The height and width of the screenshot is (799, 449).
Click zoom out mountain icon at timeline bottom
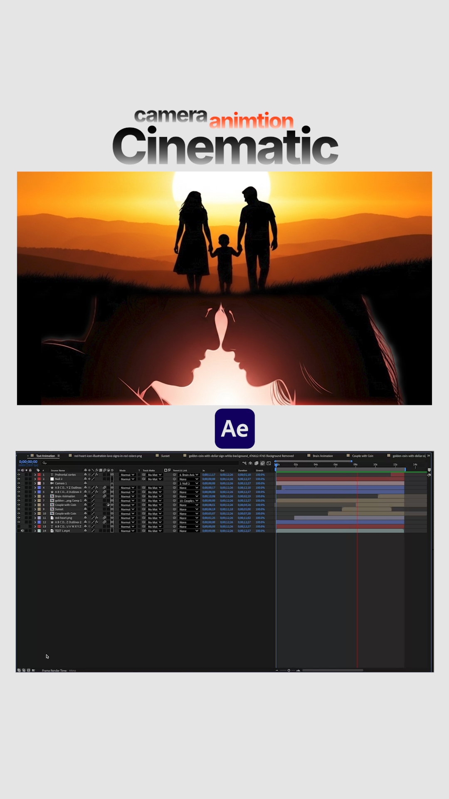277,670
